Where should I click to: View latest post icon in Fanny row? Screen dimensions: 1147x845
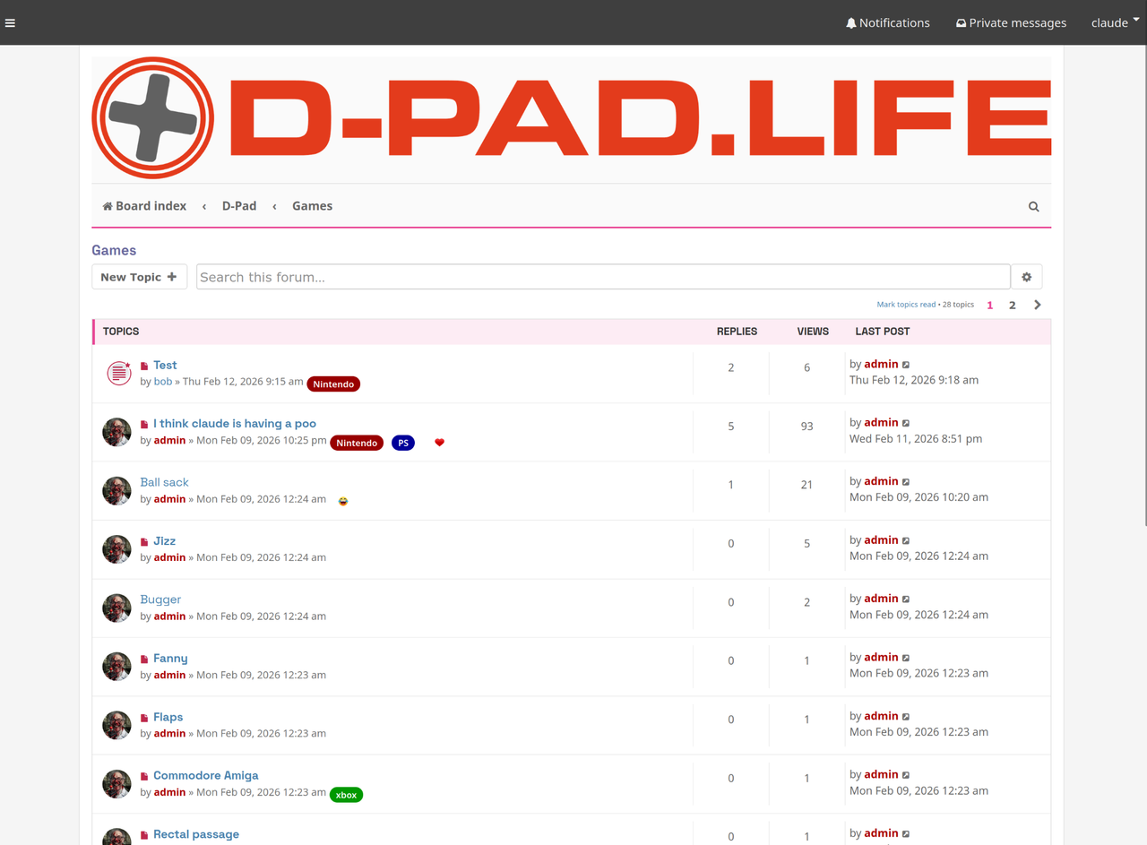tap(906, 658)
